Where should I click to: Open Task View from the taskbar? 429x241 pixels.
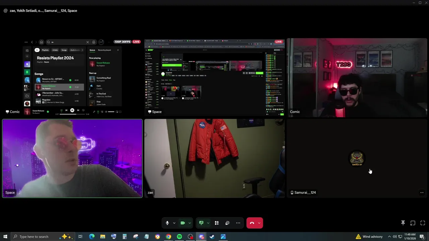coord(80,237)
